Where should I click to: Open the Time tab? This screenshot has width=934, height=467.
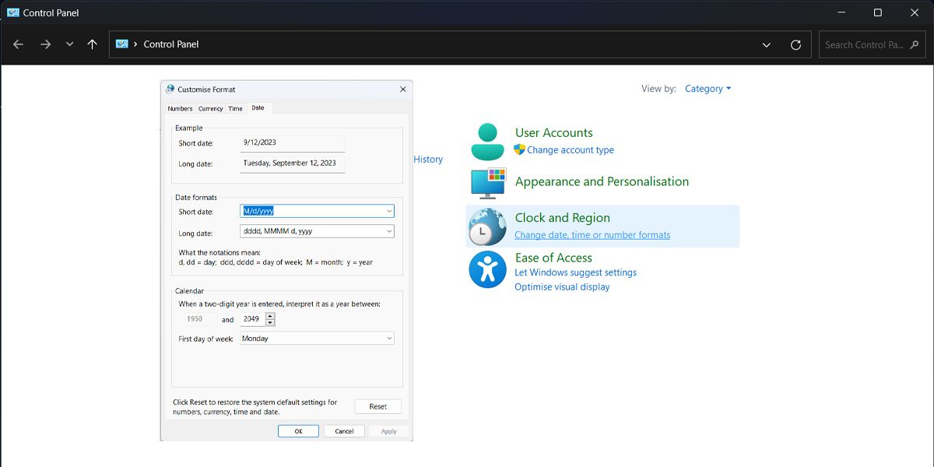tap(235, 109)
